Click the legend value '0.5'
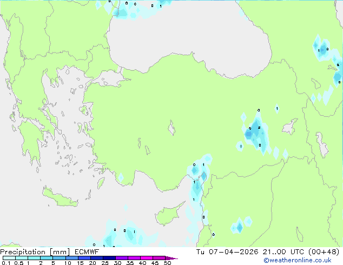Screen dimensions: 343x265 click(19, 263)
